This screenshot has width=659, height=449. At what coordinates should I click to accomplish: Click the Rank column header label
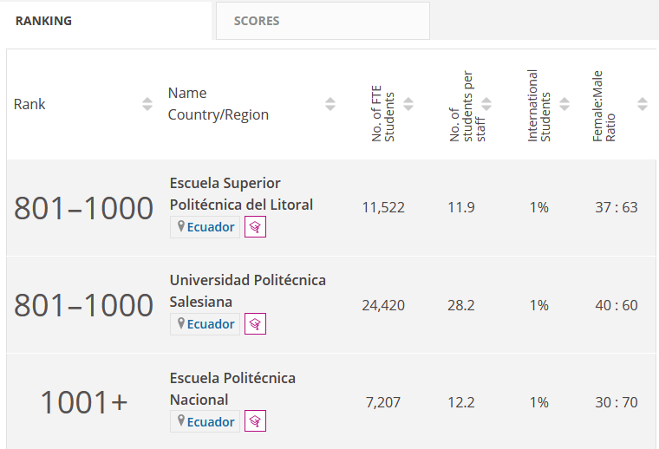tap(29, 104)
